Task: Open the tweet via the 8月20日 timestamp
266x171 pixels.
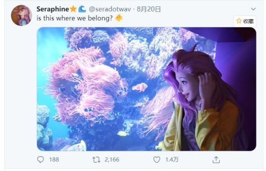Action: (x=149, y=9)
